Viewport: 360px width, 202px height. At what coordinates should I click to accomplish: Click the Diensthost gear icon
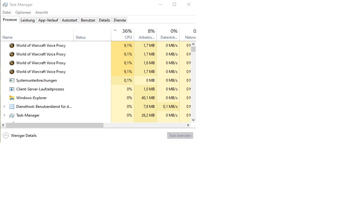[12, 107]
